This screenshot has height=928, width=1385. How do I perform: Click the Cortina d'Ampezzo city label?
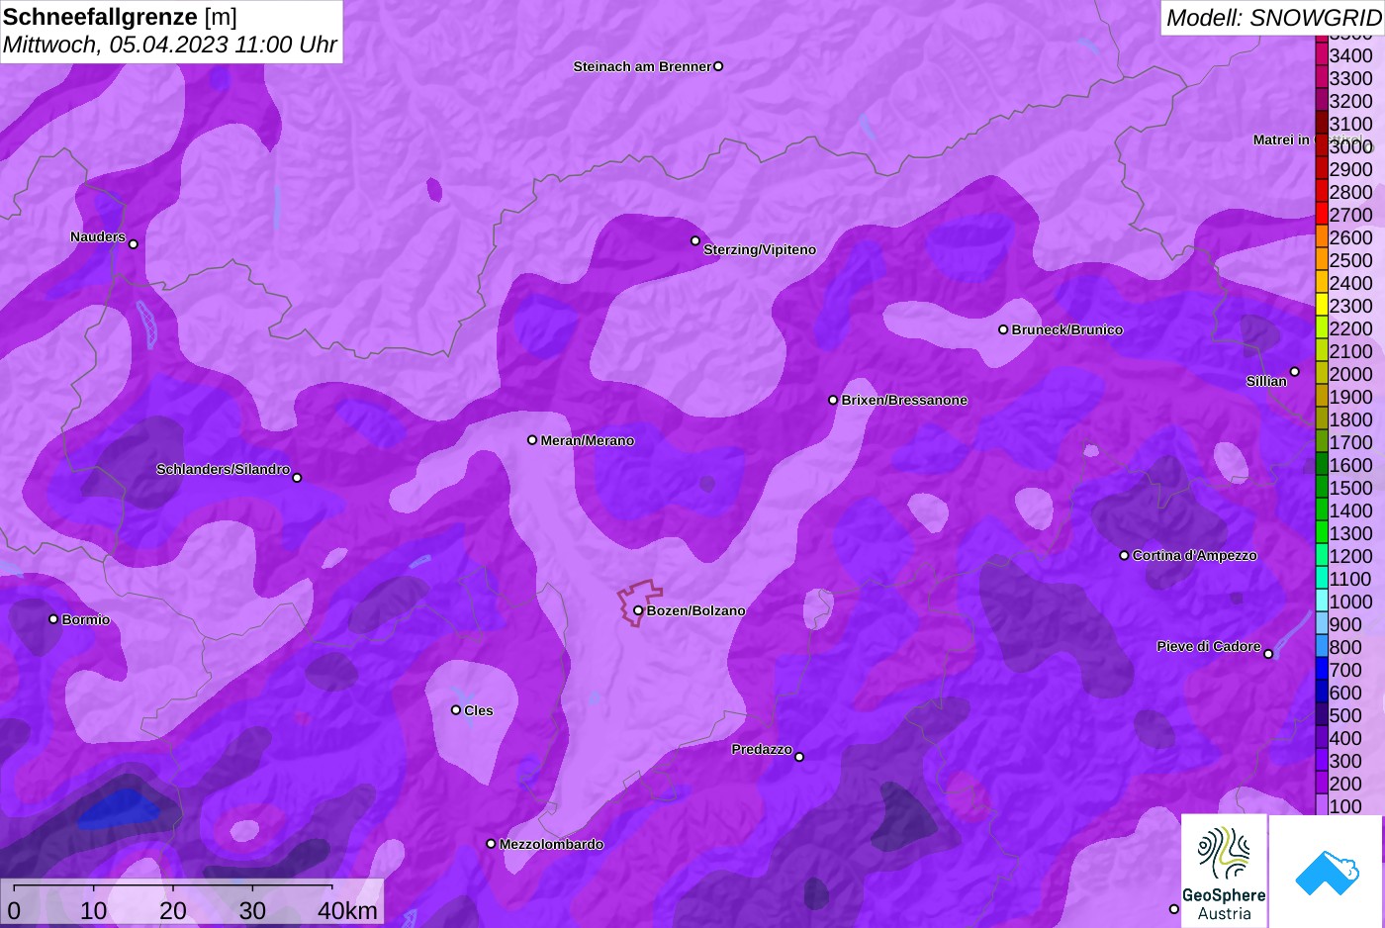pos(1195,555)
